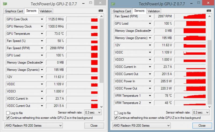215x132 pixels.
Task: Close the right GPU-Z window via title bar X
Action: 208,3
